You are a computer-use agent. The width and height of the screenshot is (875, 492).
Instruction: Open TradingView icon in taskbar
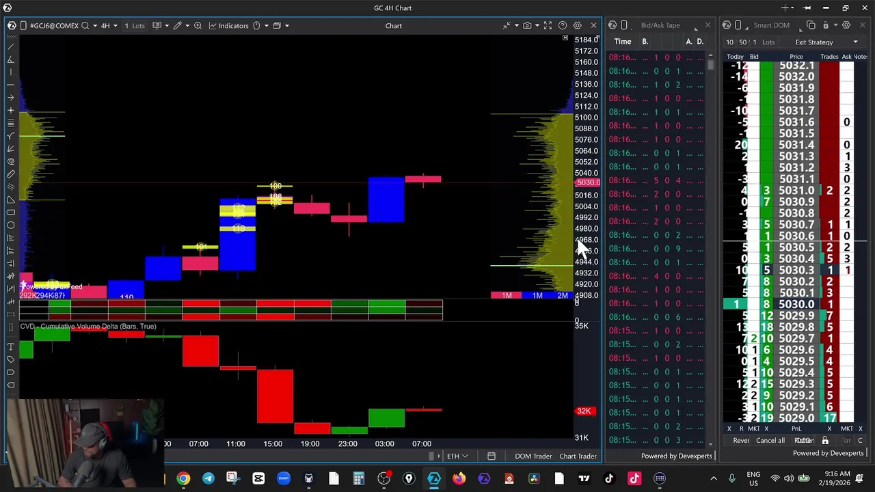[584, 478]
